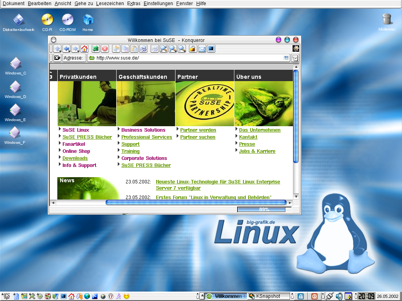The width and height of the screenshot is (402, 301).
Task: Open the Partner werden link
Action: point(198,130)
